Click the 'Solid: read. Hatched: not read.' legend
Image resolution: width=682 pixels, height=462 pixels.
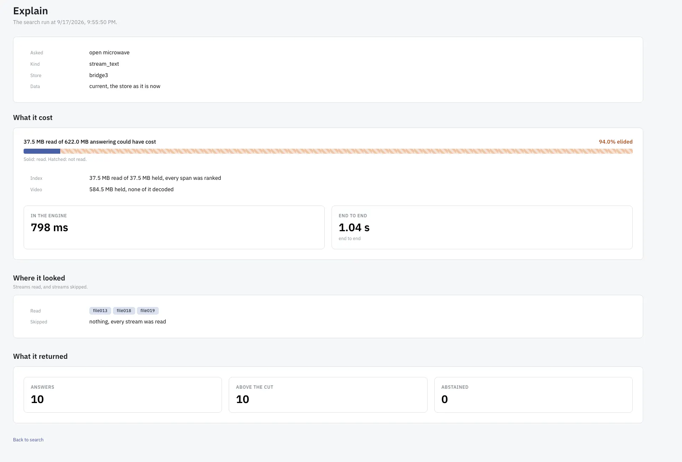point(55,160)
